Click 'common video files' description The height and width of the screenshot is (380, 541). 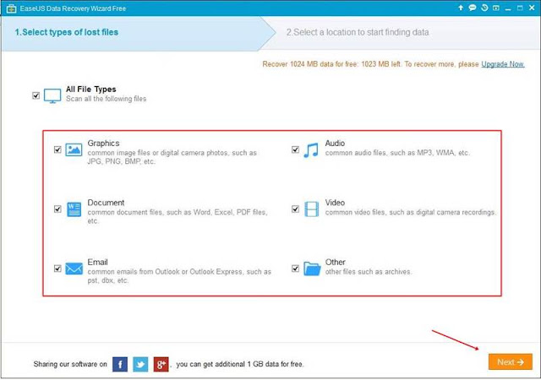411,213
